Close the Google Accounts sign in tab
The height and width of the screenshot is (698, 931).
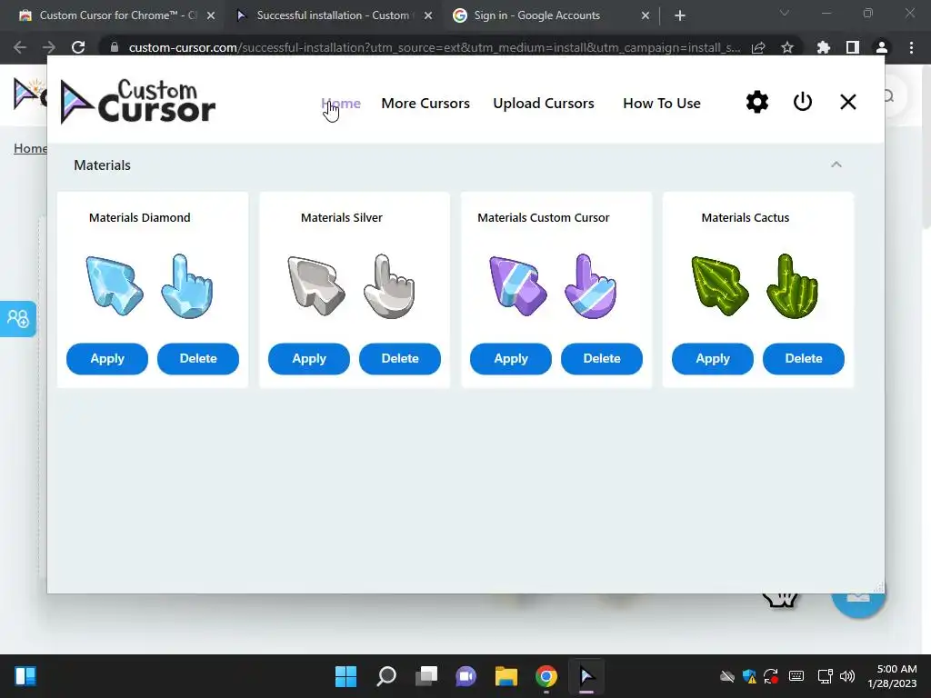coord(646,16)
